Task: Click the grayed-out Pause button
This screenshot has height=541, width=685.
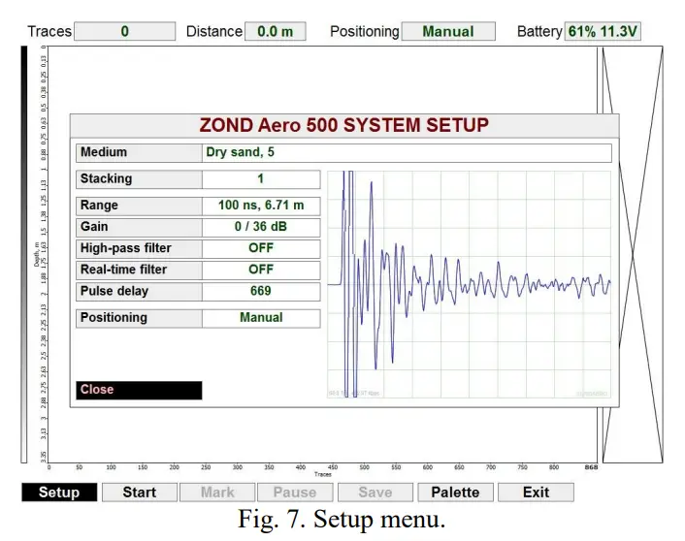Action: click(x=295, y=493)
